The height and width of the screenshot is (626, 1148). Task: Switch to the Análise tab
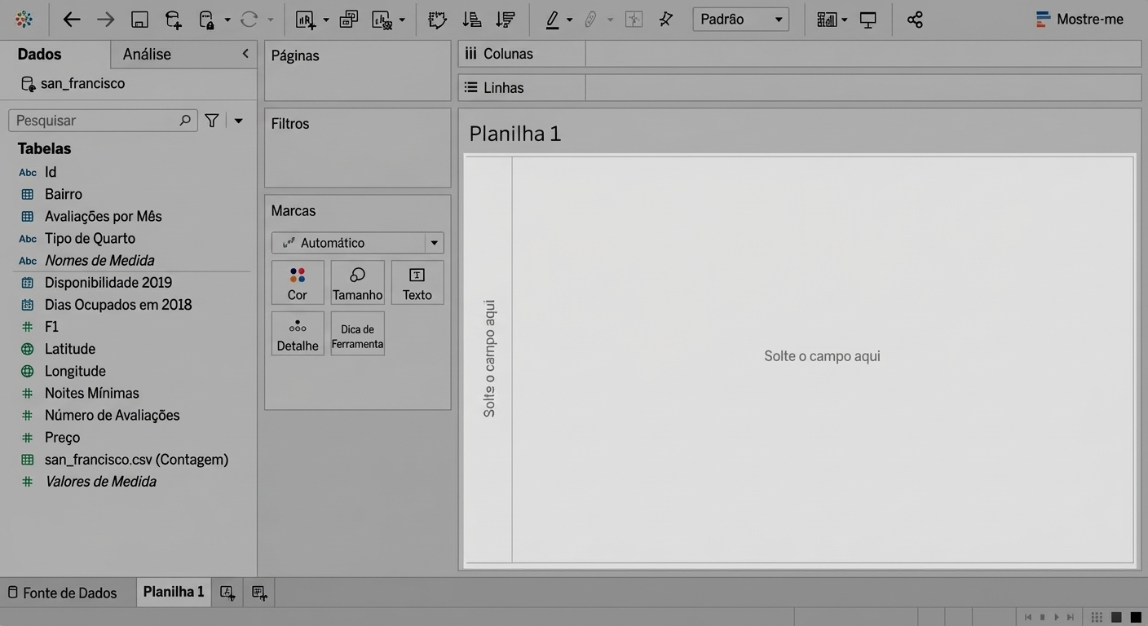pos(147,55)
